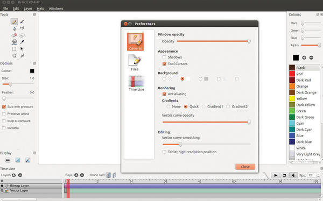Open the Windows menu
The height and width of the screenshot is (201, 323).
click(x=56, y=9)
